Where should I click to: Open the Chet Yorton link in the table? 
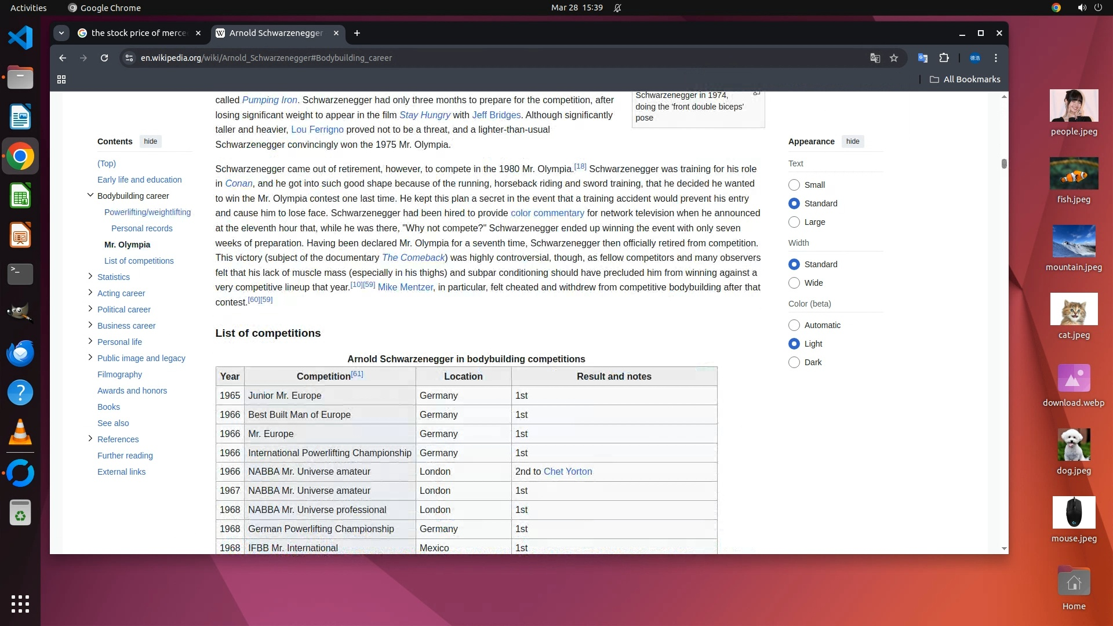pyautogui.click(x=568, y=472)
